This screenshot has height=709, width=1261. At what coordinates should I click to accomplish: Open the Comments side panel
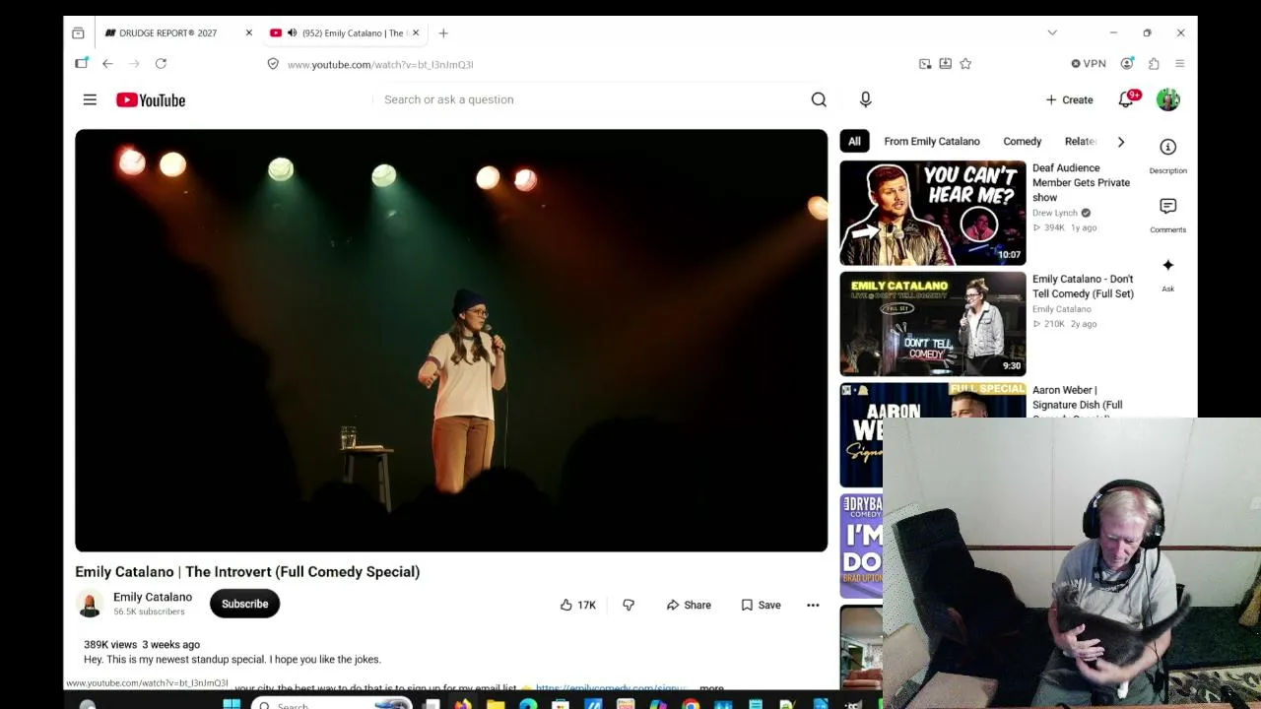[x=1167, y=214]
